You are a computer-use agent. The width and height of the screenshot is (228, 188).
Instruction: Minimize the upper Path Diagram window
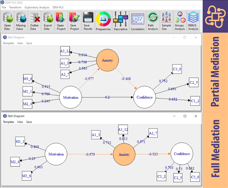[174, 37]
